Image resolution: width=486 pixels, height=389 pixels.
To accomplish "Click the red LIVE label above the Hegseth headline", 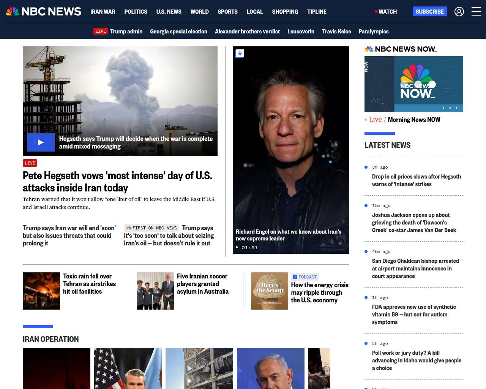I will tap(30, 163).
